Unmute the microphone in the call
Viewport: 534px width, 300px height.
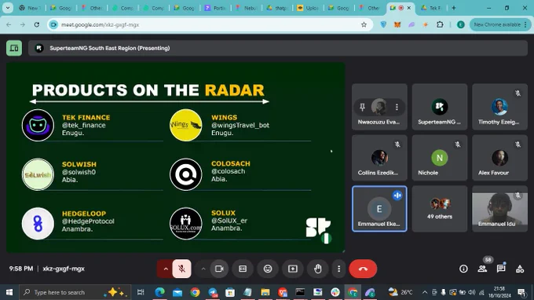pos(181,269)
